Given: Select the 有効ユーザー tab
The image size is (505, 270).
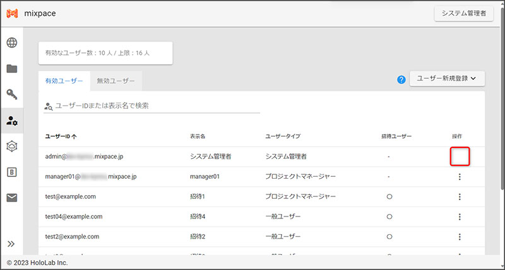Looking at the screenshot, I should pos(64,81).
